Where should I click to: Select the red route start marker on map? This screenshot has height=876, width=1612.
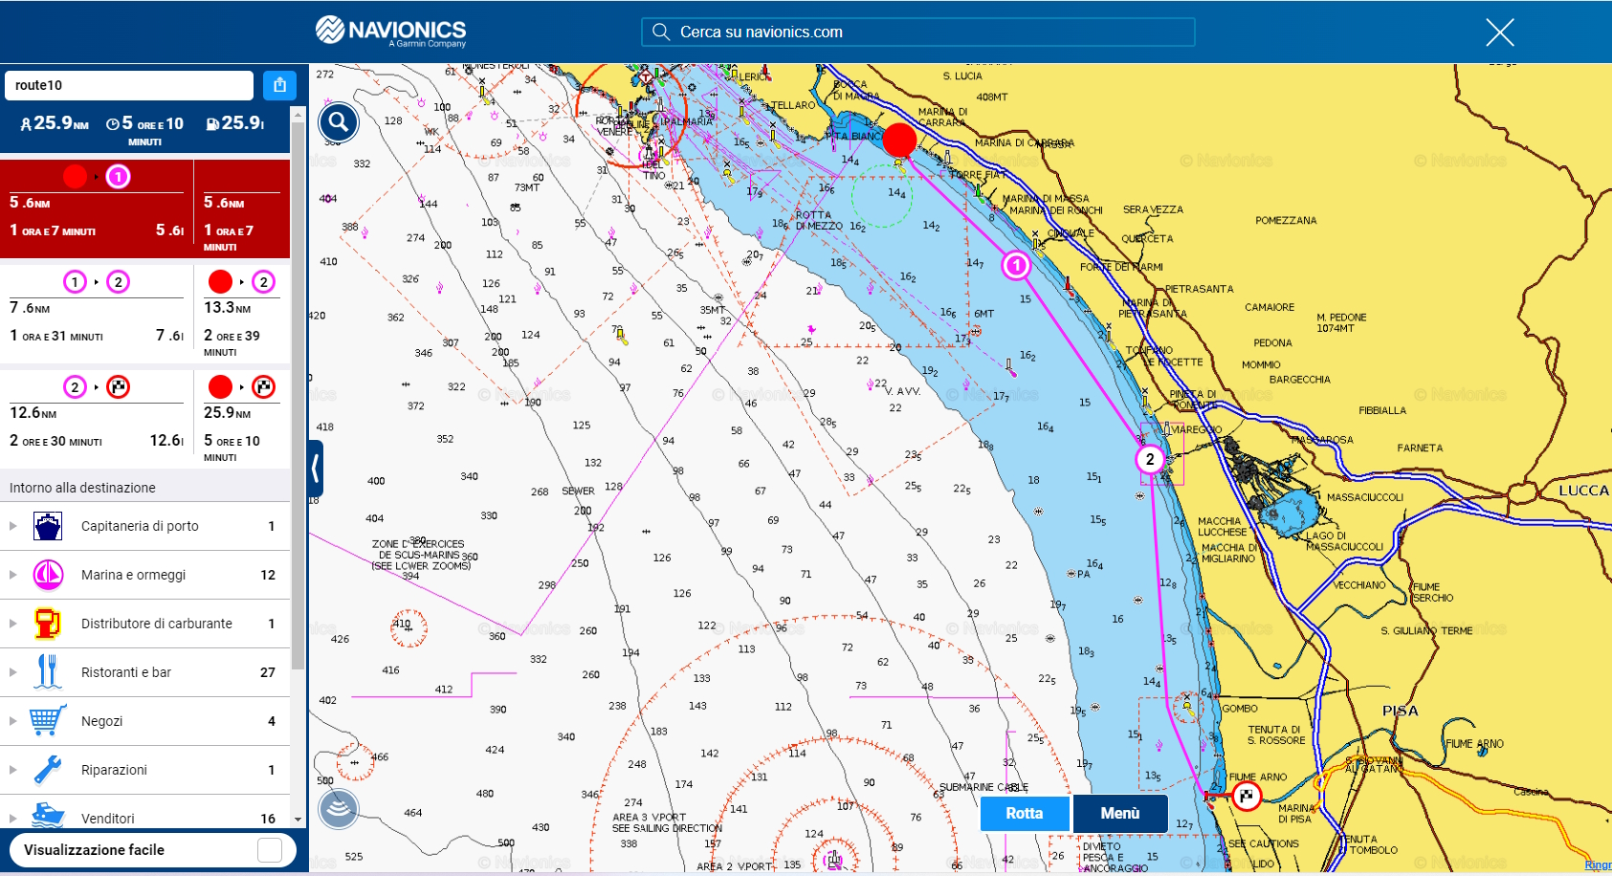[899, 140]
